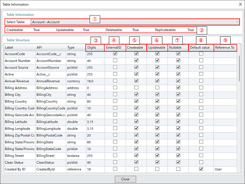Click the Reference To column header
The height and width of the screenshot is (184, 245).
225,48
